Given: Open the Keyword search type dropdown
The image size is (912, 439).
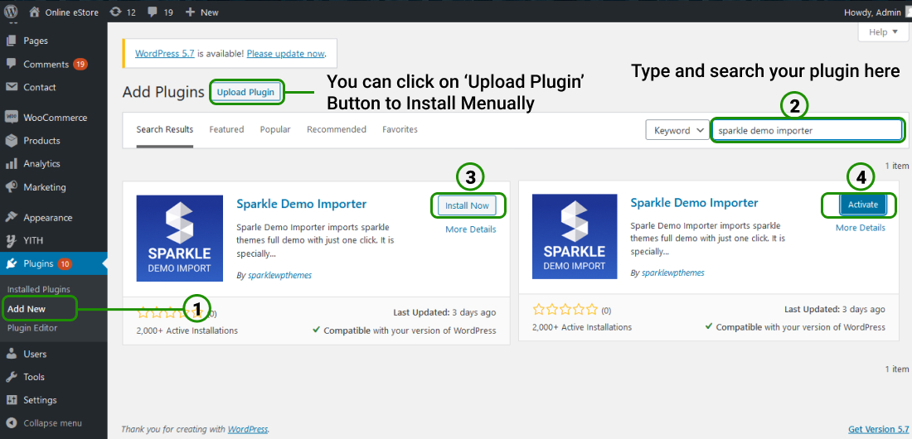Looking at the screenshot, I should coord(677,131).
